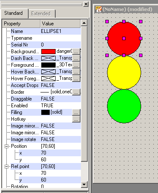158x193 pixels.
Task: Toggle Accept Drops value FALSE
Action: [48, 85]
